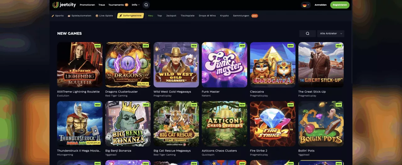Image resolution: width=402 pixels, height=165 pixels.
Task: Open the Funk Master game thumbnail
Action: 225,65
